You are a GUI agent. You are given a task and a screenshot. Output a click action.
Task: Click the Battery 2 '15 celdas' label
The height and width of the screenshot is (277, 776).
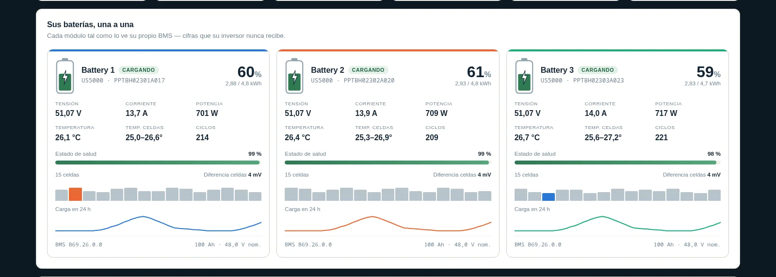point(297,175)
